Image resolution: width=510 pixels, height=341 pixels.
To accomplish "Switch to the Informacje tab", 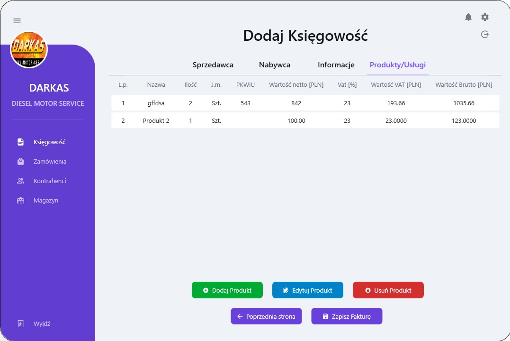I will click(336, 65).
